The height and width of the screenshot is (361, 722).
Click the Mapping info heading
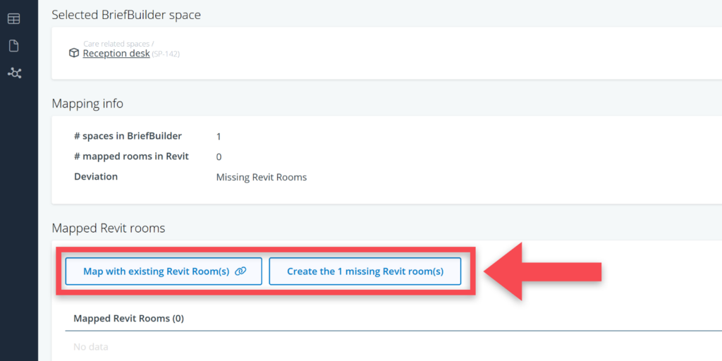tap(87, 104)
